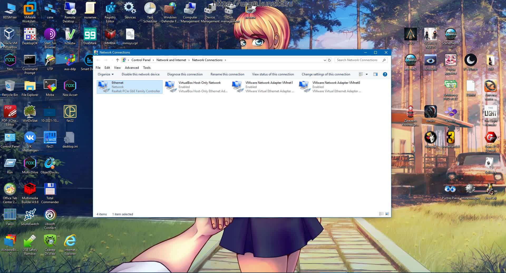The image size is (506, 273).
Task: Expand the address bar history dropdown
Action: (x=325, y=60)
